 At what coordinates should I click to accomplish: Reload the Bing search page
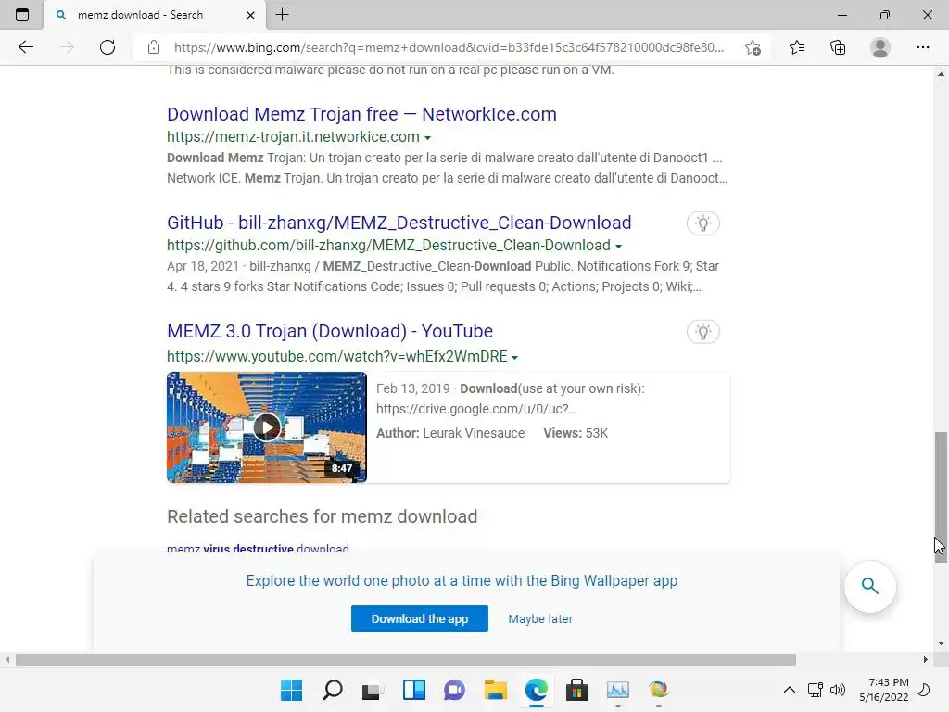(108, 47)
